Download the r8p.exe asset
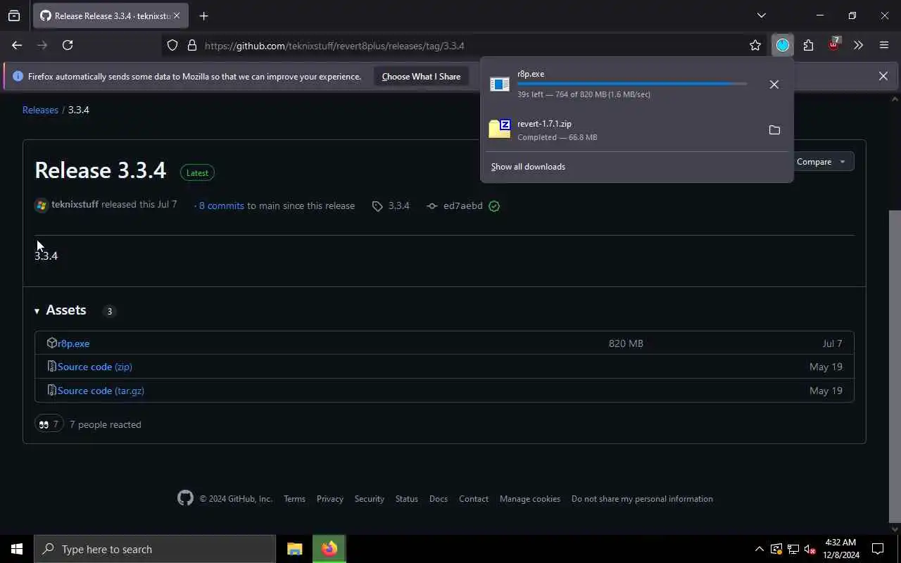901x563 pixels. [73, 343]
